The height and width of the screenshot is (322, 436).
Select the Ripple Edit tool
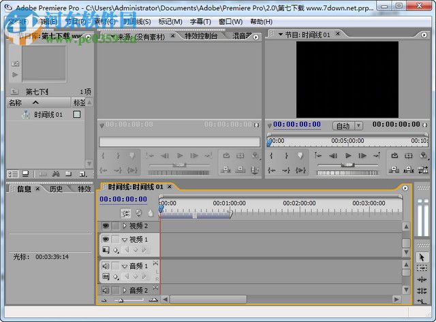(x=422, y=280)
